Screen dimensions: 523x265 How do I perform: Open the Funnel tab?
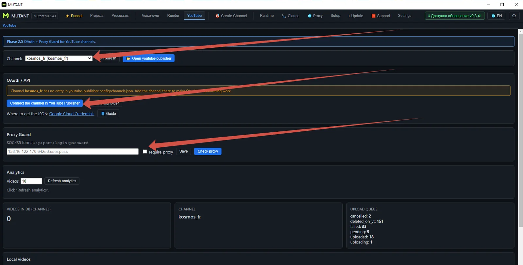pyautogui.click(x=74, y=16)
